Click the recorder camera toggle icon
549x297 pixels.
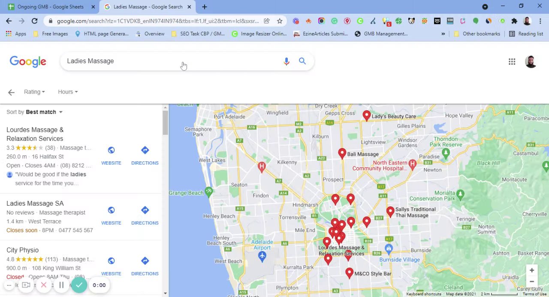coord(26,285)
